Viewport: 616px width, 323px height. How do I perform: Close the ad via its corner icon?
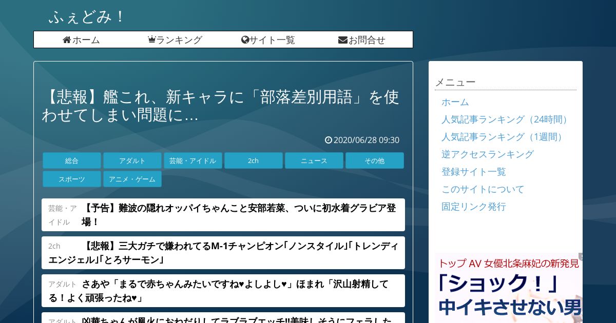(581, 256)
